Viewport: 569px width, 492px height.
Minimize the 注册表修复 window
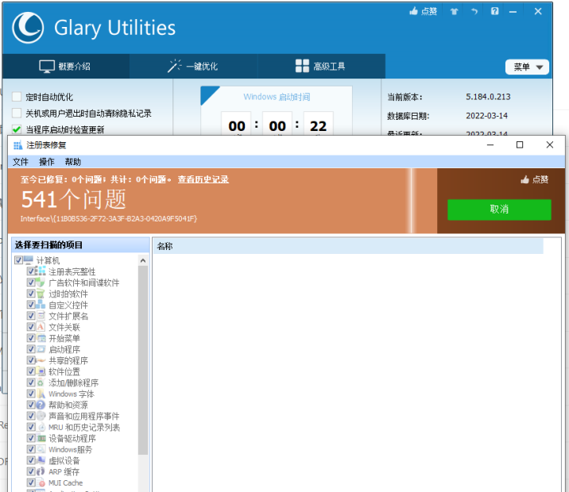[490, 145]
